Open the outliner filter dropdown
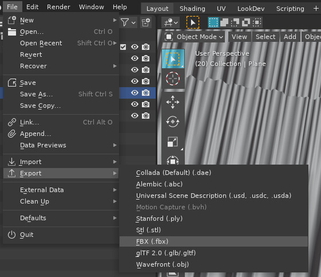The image size is (321, 277). point(128,22)
